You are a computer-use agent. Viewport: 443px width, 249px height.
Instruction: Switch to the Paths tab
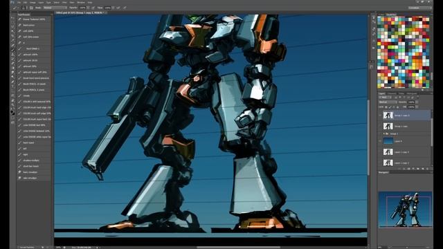coord(401,93)
